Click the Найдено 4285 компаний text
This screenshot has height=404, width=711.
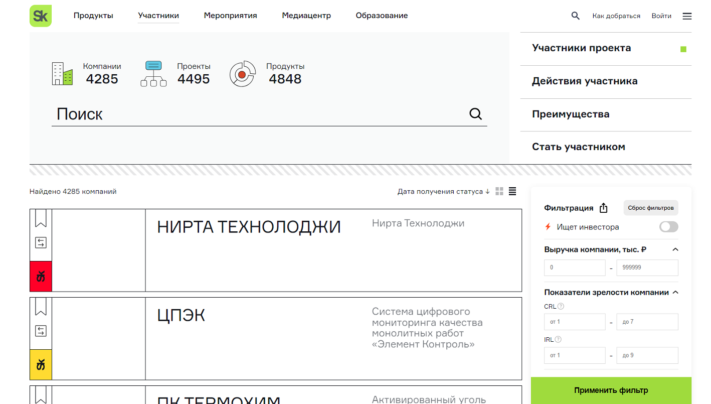coord(73,191)
